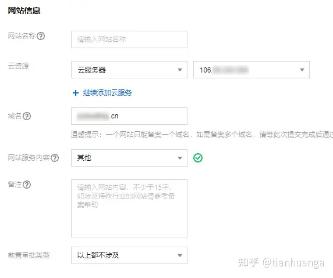Click 继续添加云服务 link

[107, 93]
